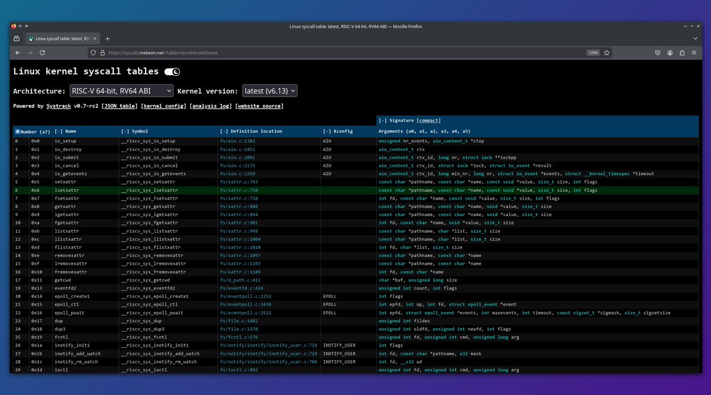
Task: Open fs/d_path.c:412 definition link
Action: 240,280
